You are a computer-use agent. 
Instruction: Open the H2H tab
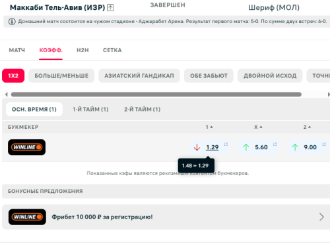[82, 50]
